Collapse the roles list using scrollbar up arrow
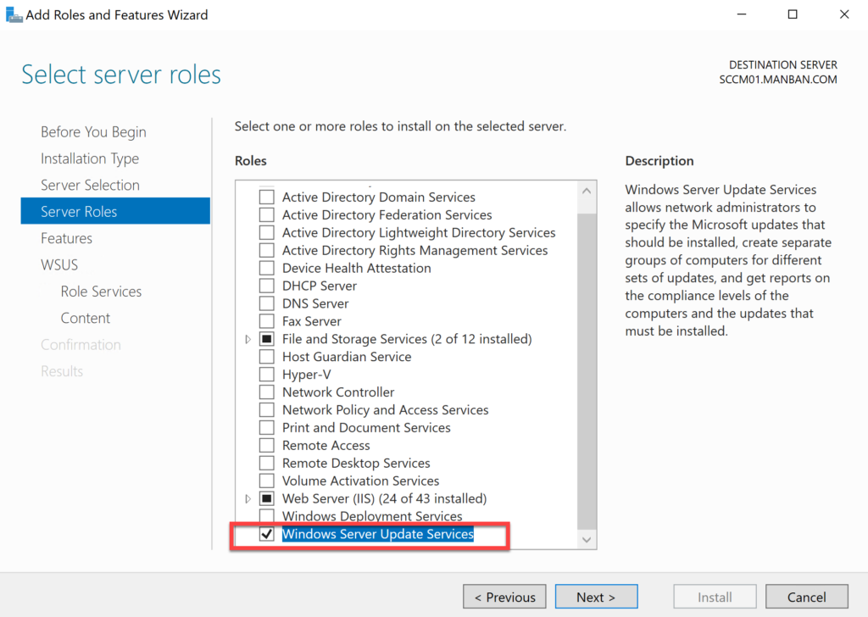 click(586, 190)
